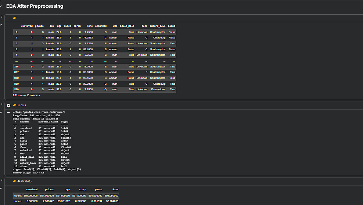Click the execution bracket of the df.describe() cell
Viewport: 363px width, 205px height.
[x=1, y=180]
